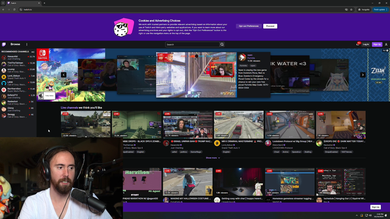Collapse the Recommended Channels sidebar
The height and width of the screenshot is (219, 390).
click(33, 52)
